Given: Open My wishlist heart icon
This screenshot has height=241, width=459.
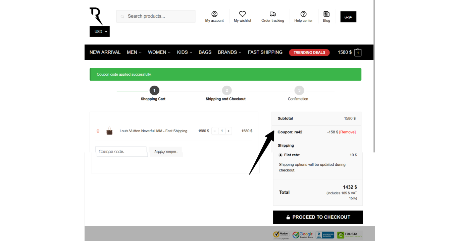Looking at the screenshot, I should coord(242,14).
